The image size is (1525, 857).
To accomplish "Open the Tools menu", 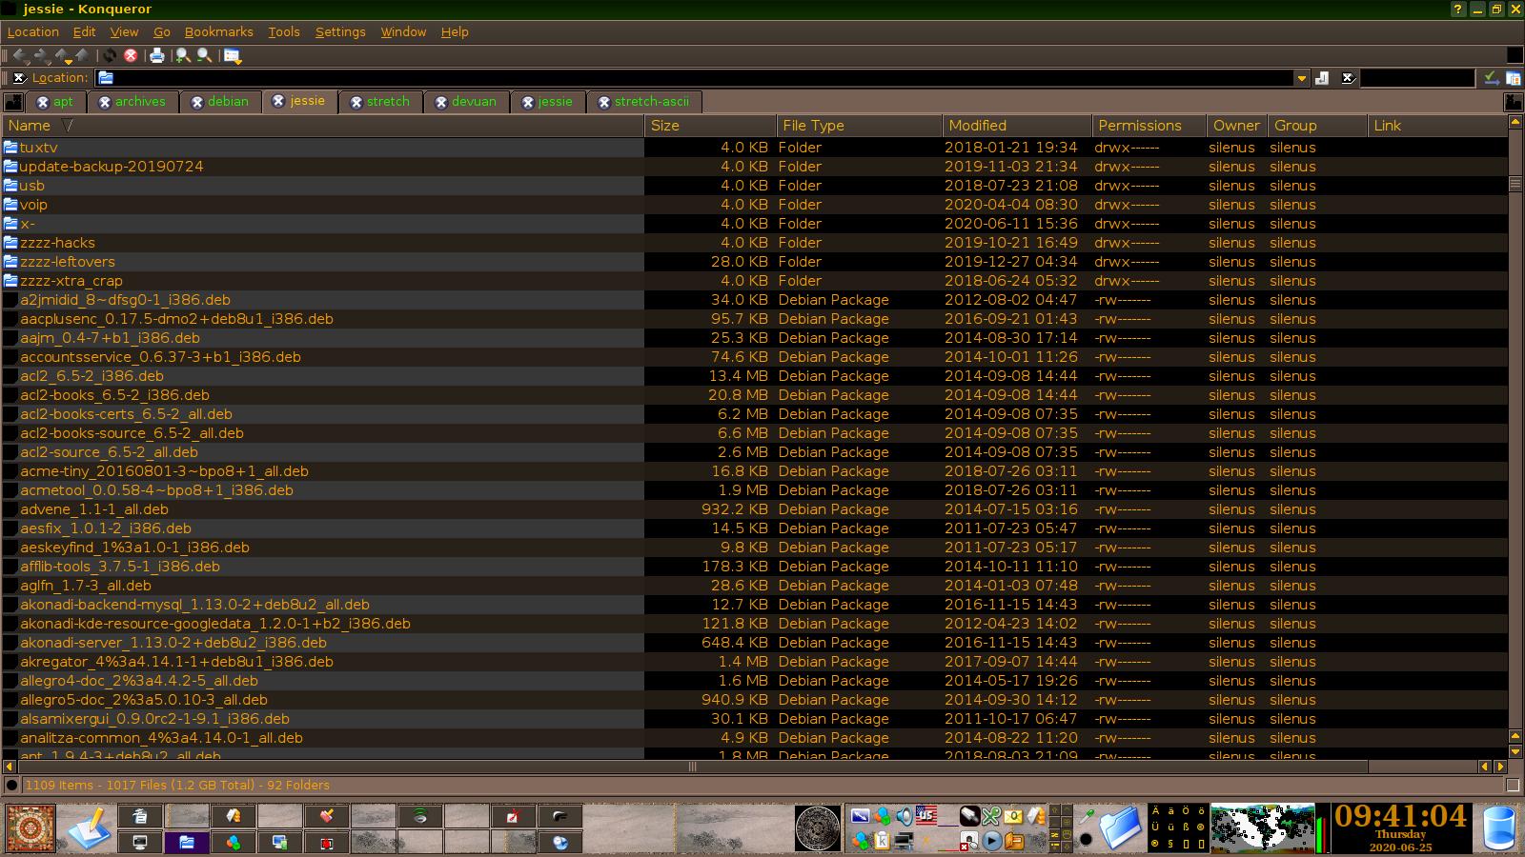I will coord(284,31).
